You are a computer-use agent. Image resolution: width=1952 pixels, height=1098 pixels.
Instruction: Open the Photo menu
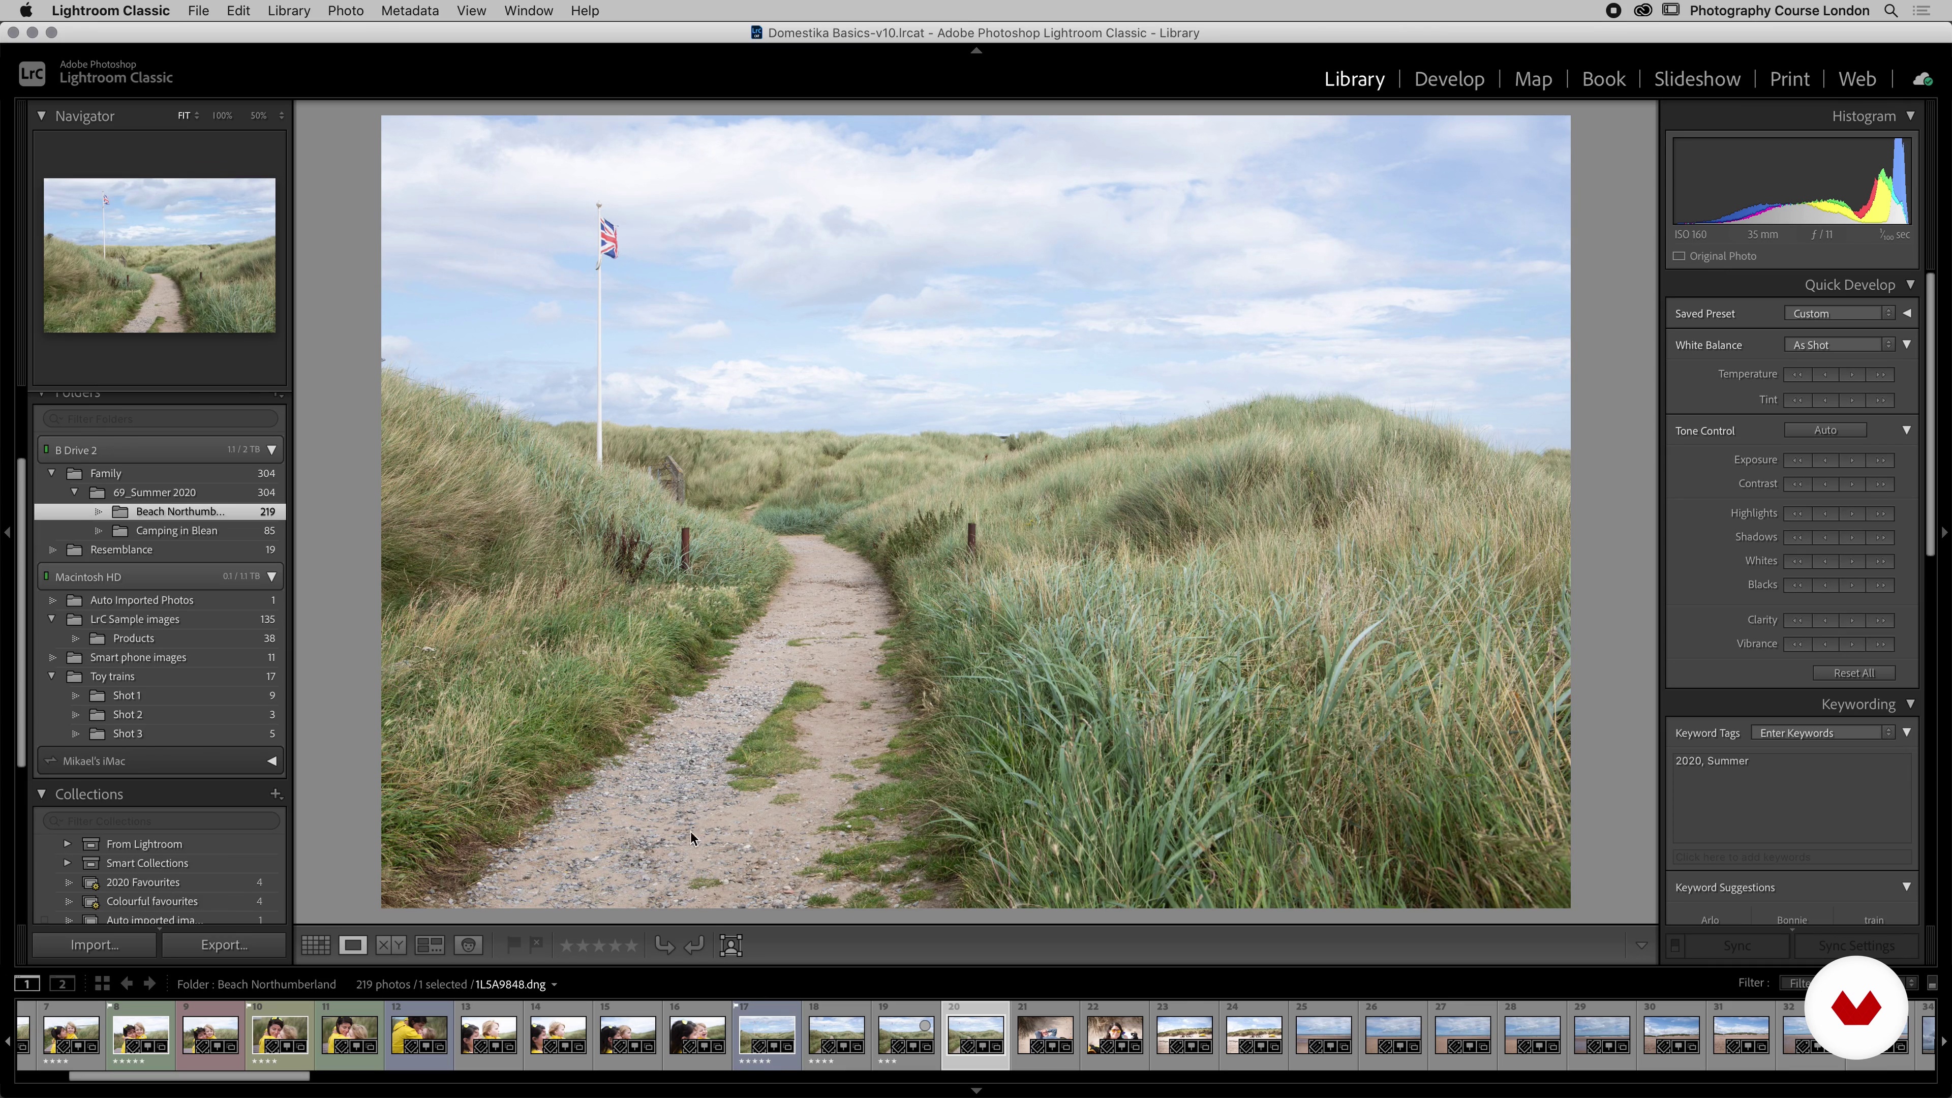(x=346, y=11)
